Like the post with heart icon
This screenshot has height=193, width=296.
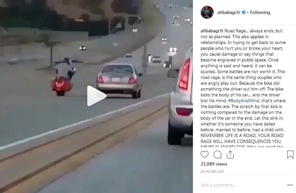(205, 155)
